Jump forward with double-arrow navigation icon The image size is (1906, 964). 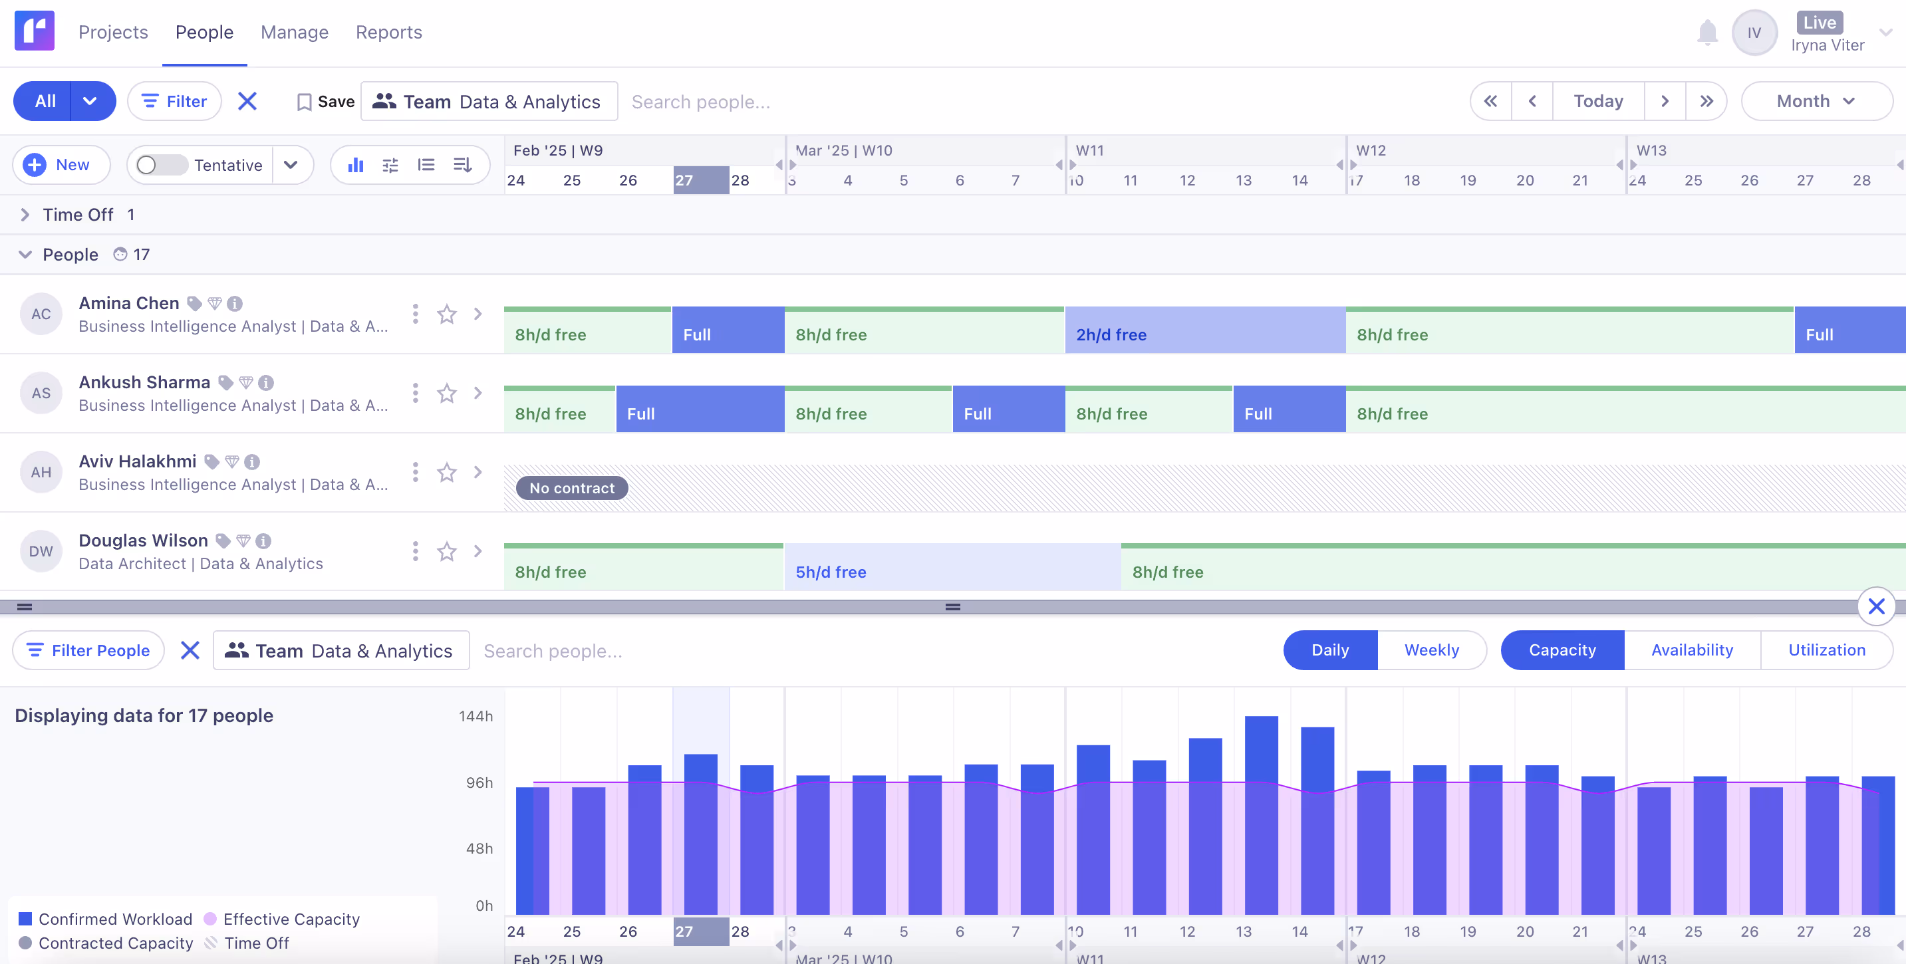point(1706,101)
